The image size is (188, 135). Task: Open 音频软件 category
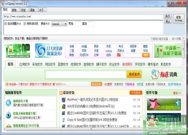89,64
